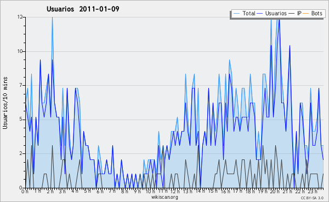Click the dark blue Usuarios legend line

[x=260, y=14]
